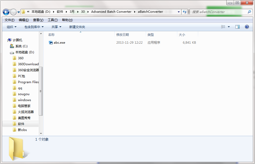The image size is (255, 164).
Task: Click the date 2013-11-29 12:22
Action: tap(129, 43)
